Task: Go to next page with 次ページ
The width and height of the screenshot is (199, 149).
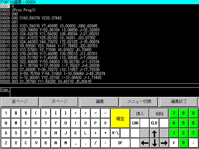Action: 59,102
